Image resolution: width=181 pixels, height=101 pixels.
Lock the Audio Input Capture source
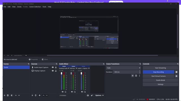click(x=56, y=67)
